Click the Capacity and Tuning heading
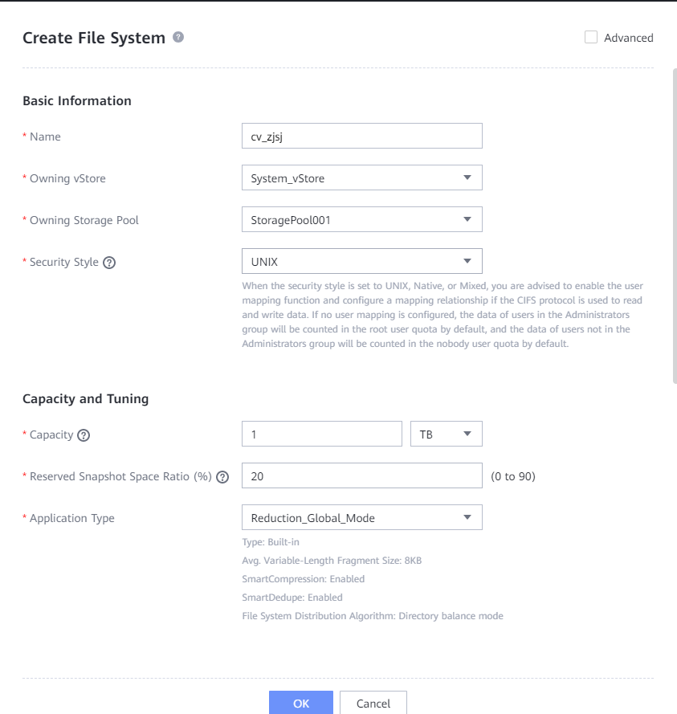Image resolution: width=677 pixels, height=714 pixels. (86, 399)
